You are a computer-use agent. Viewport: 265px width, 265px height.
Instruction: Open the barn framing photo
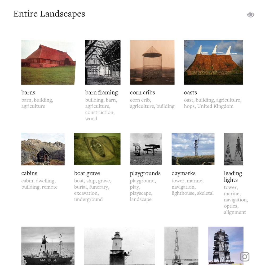click(x=103, y=62)
